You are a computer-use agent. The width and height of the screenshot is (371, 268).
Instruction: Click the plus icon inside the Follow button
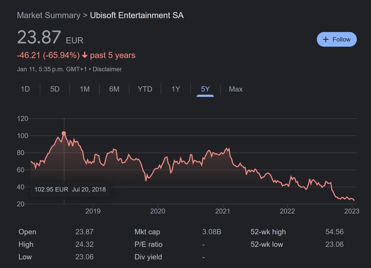(x=325, y=39)
